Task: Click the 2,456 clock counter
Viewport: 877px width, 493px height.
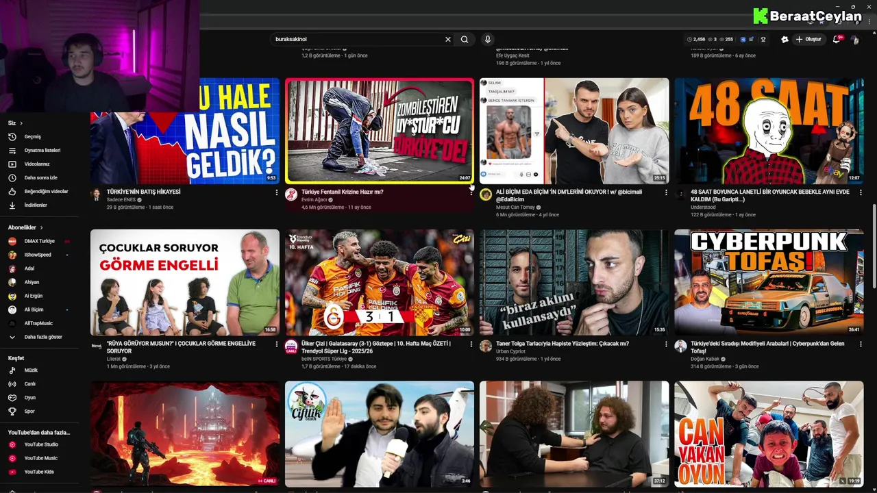Action: [696, 40]
